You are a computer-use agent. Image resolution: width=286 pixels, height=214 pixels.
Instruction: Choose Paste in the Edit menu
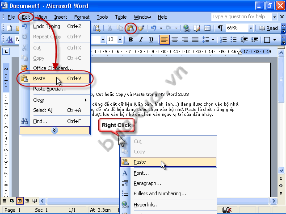55,78
